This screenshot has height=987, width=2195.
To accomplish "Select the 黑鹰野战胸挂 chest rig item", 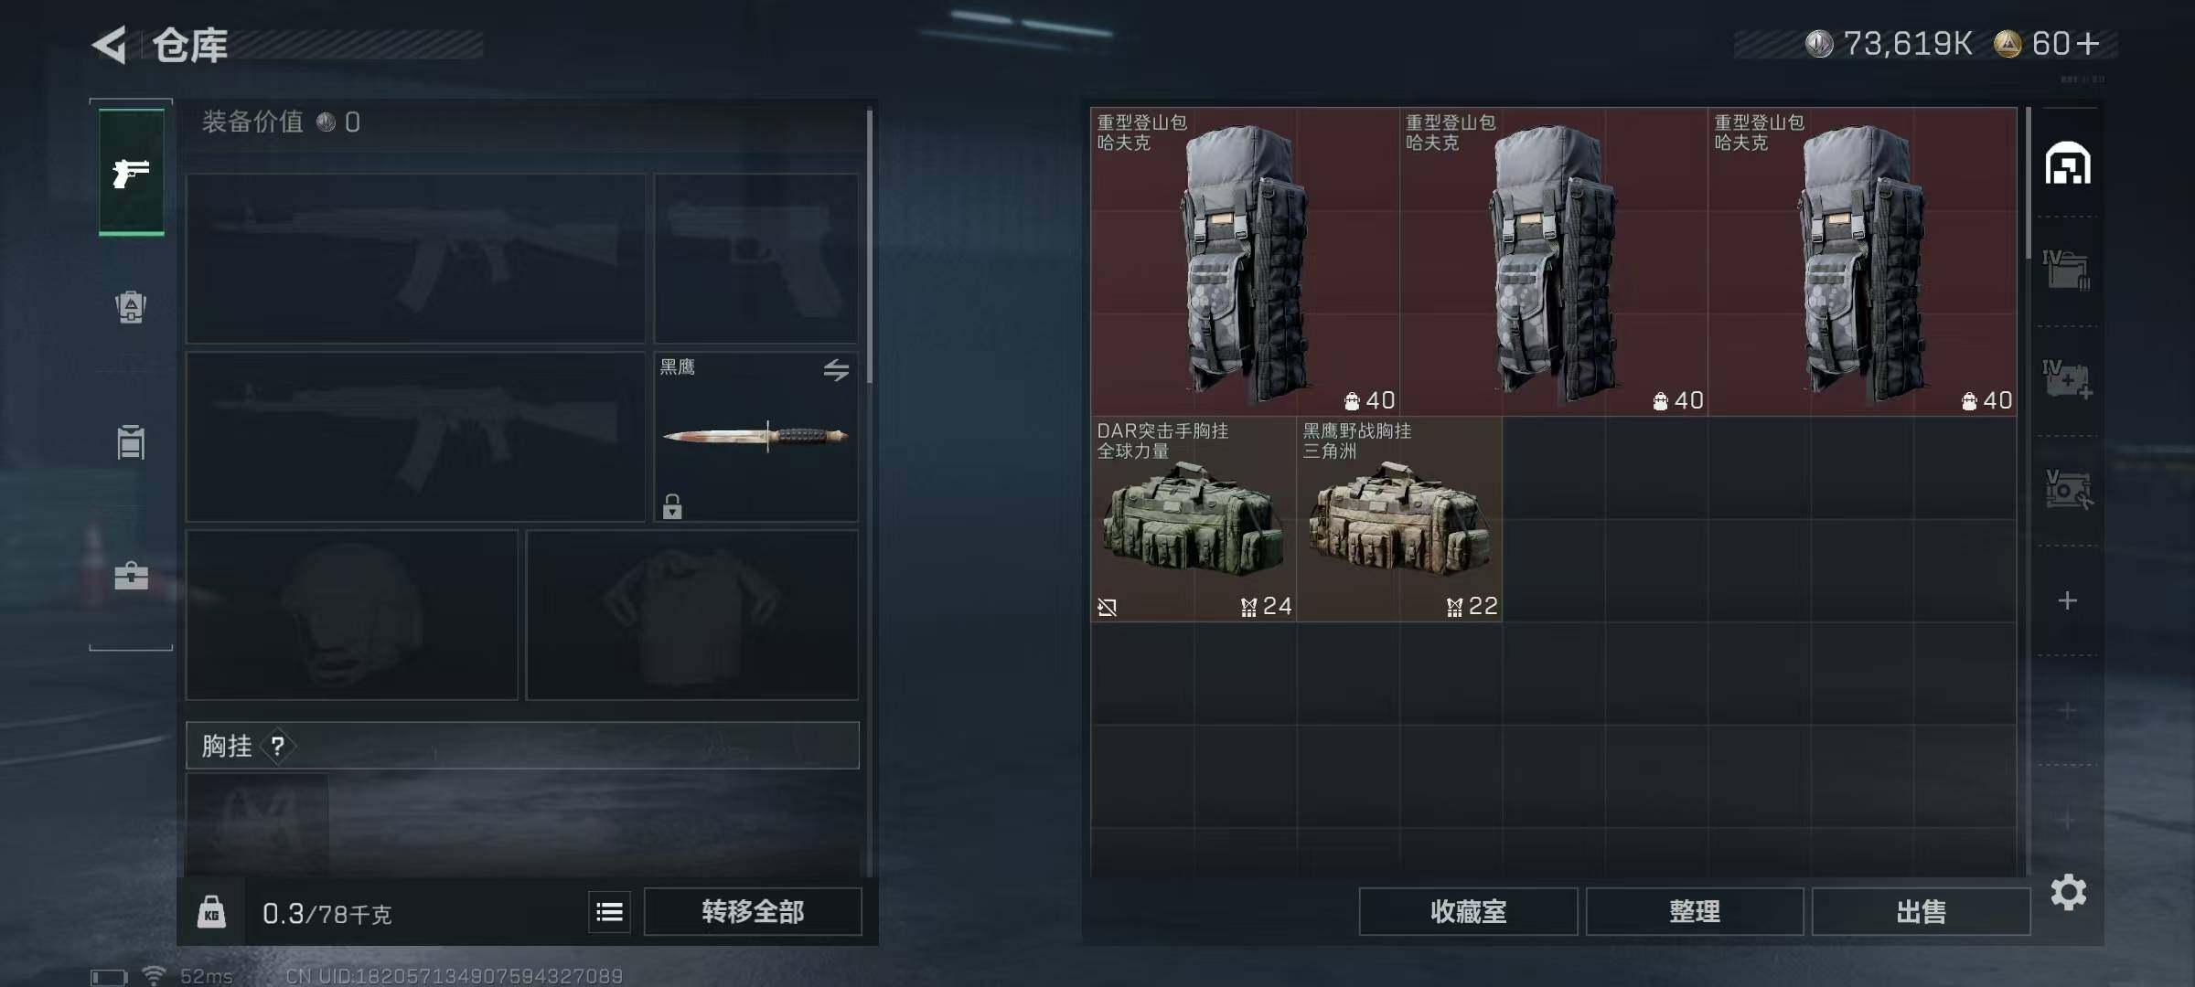I will coord(1399,519).
